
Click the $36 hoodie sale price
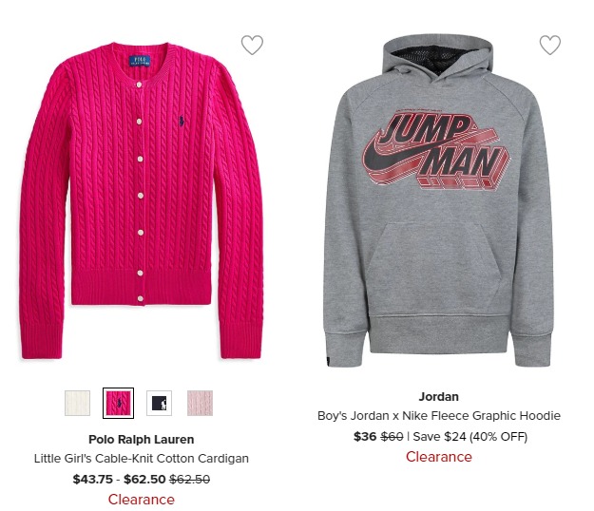click(365, 437)
